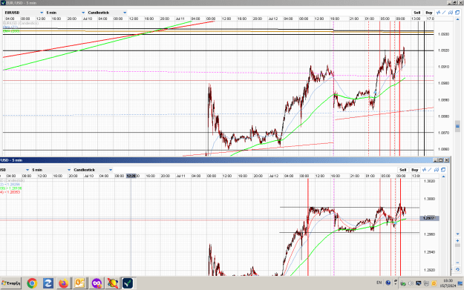Click the 1.2977 current price label
The height and width of the screenshot is (290, 464).
coord(429,218)
